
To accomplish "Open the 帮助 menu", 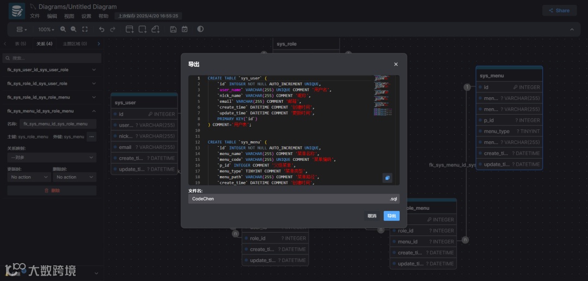I will tap(103, 16).
